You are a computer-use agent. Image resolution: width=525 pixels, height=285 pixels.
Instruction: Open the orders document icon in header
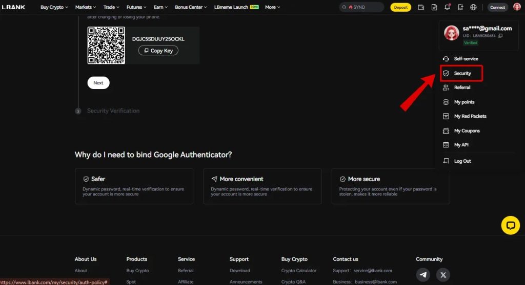pyautogui.click(x=434, y=7)
